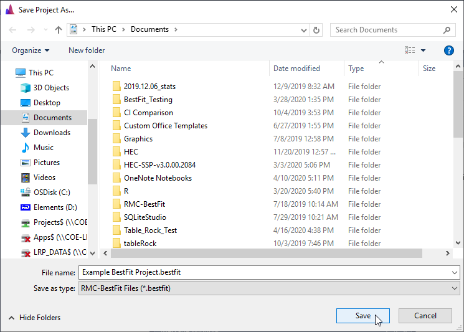Open the view options dropdown arrow
The width and height of the screenshot is (464, 332).
[x=423, y=50]
